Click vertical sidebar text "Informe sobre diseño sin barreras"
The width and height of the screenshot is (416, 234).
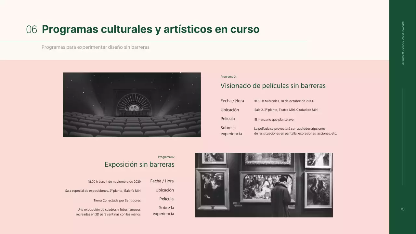pos(403,43)
